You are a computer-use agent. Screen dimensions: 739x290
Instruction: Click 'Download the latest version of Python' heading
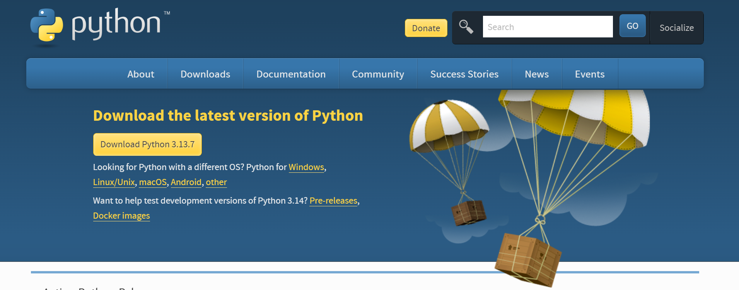(x=228, y=116)
